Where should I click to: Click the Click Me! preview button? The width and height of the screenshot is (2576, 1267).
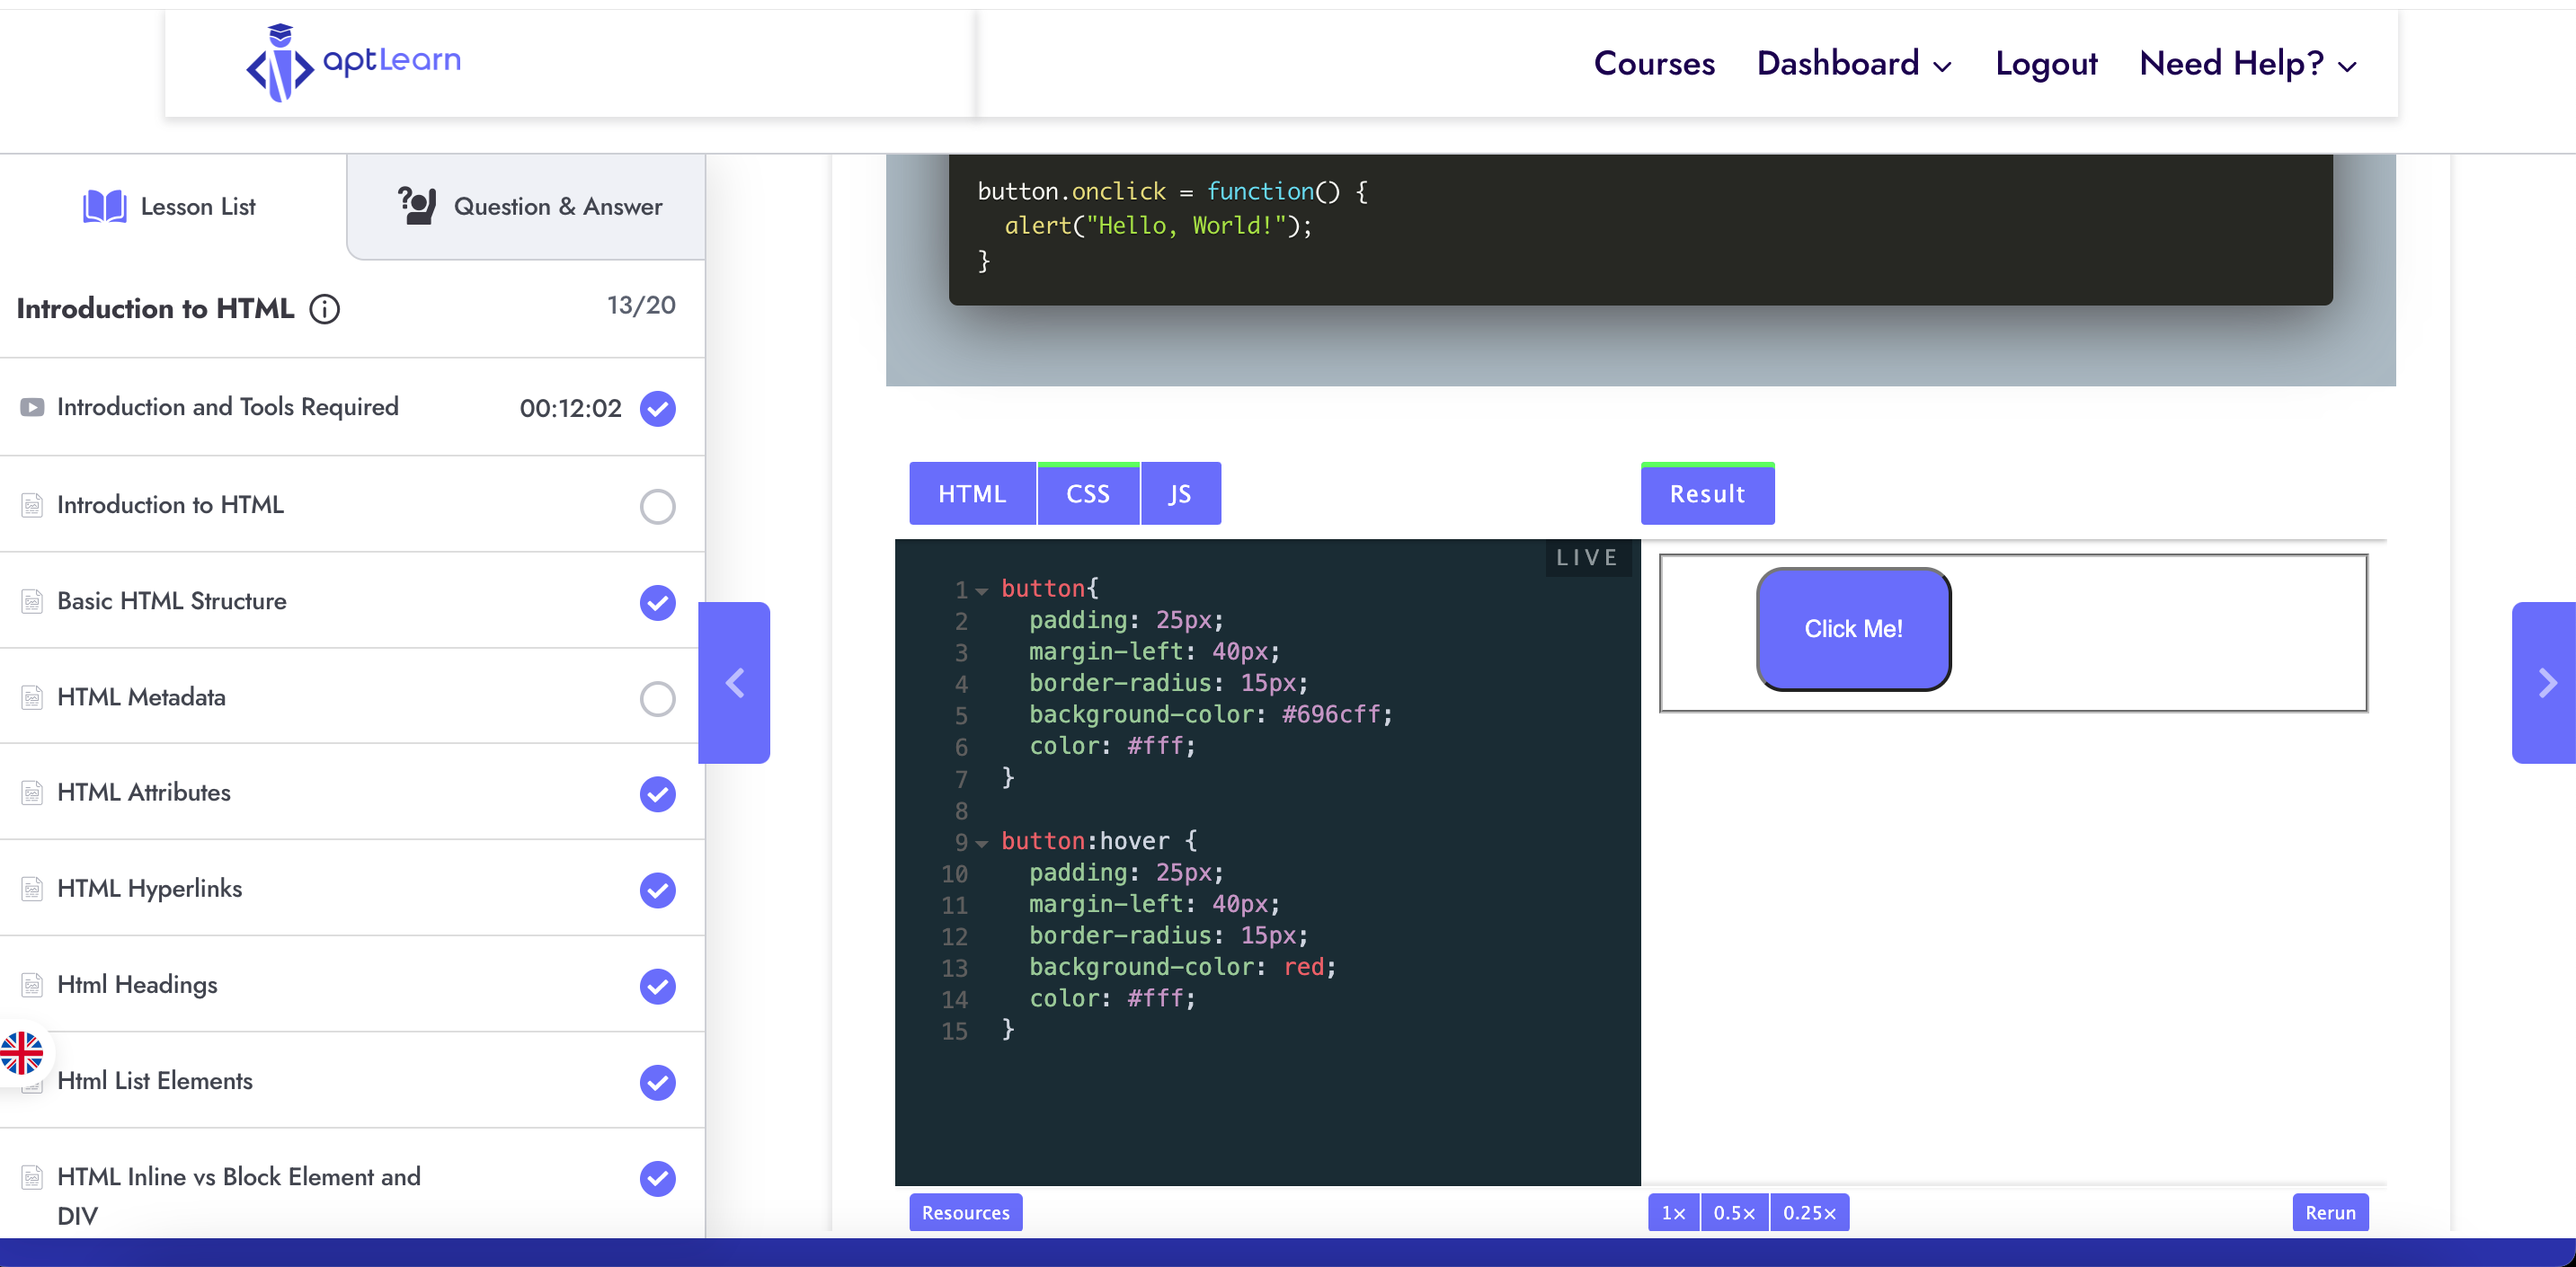[x=1853, y=628]
